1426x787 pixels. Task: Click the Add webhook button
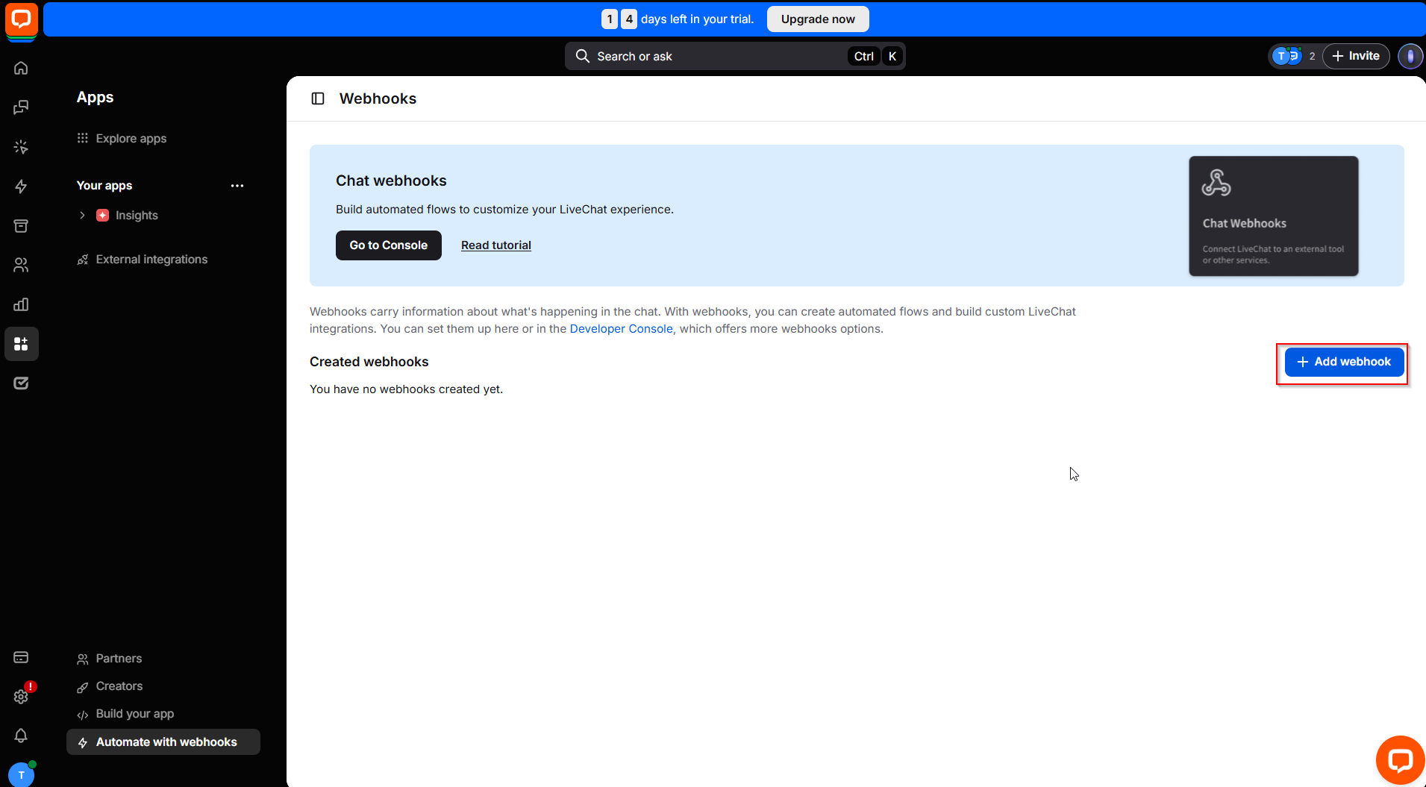click(1344, 362)
